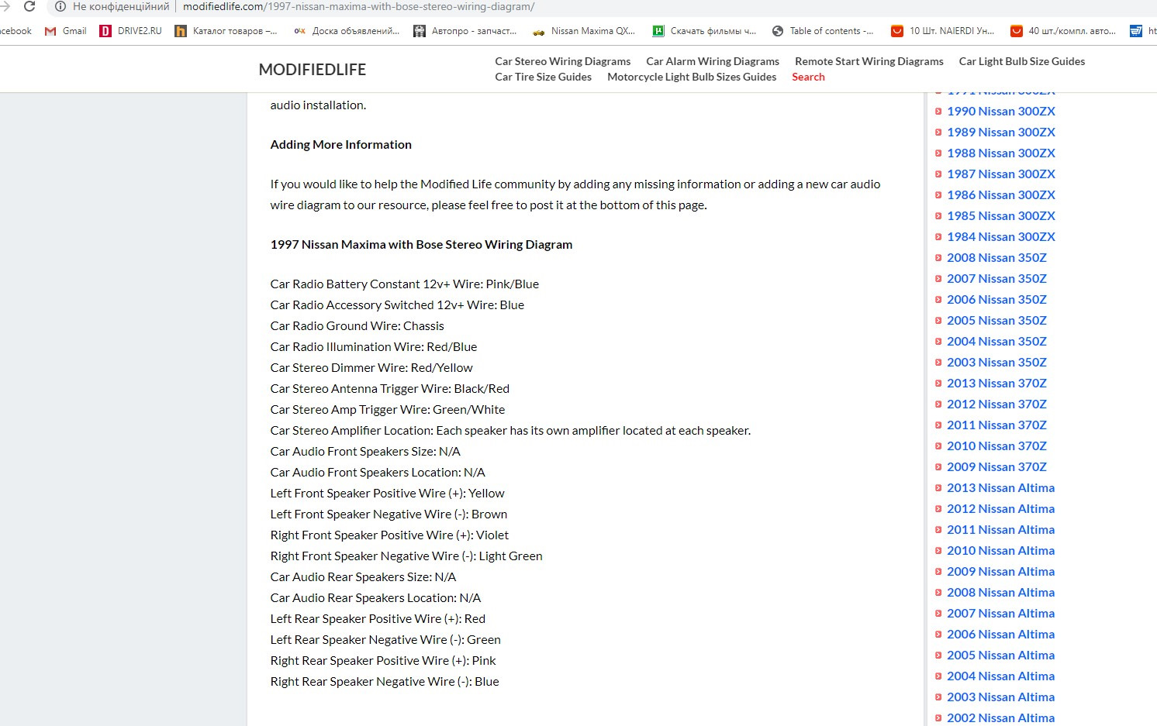Open the Nissan Maxima QX bookmark

coord(584,31)
